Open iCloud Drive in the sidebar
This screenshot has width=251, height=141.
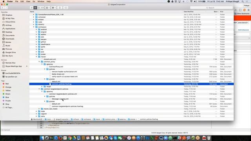point(10,22)
